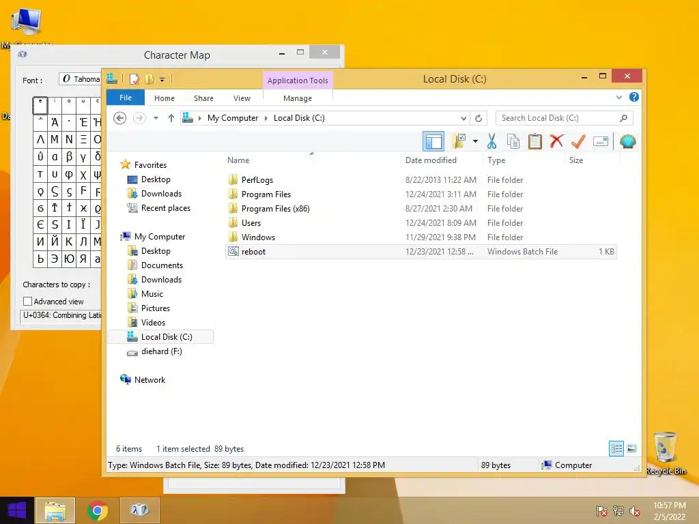699x524 pixels.
Task: Open the View ribbon tab
Action: (x=242, y=98)
